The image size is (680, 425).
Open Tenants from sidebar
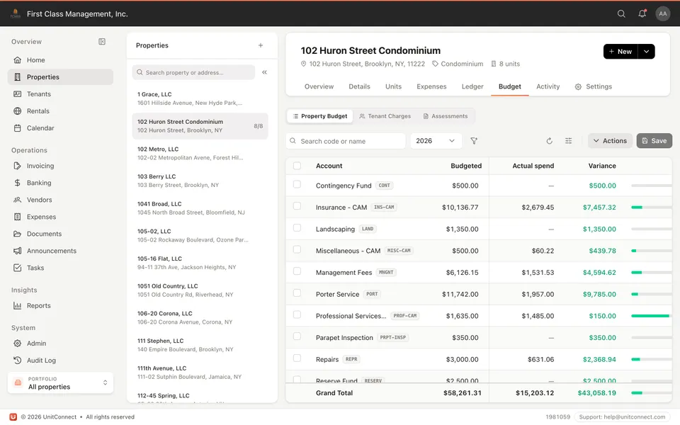coord(60,94)
